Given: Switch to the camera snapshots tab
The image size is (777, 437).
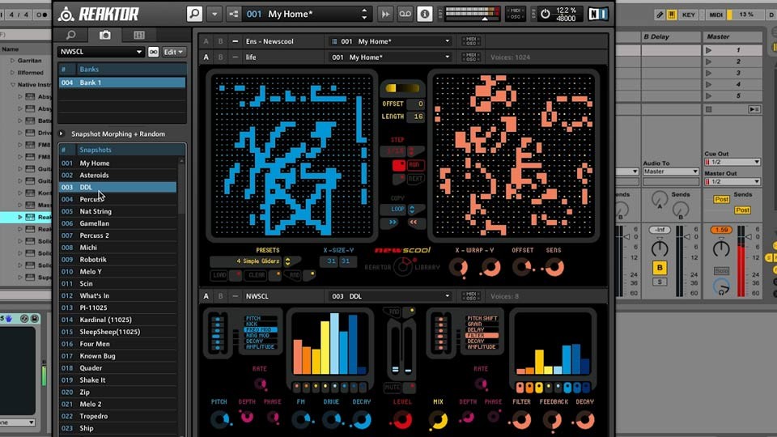Looking at the screenshot, I should pos(105,35).
